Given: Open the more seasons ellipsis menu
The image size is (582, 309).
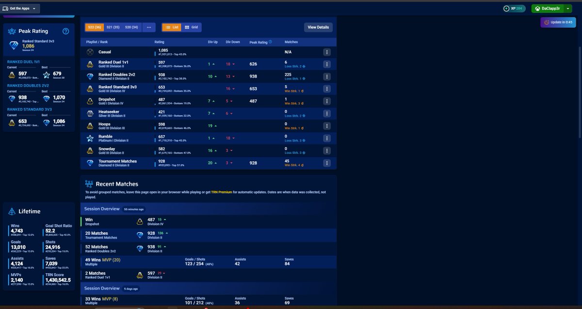Looking at the screenshot, I should click(x=148, y=27).
